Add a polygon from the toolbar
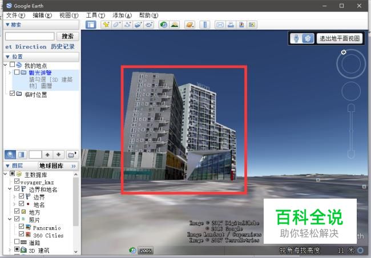Screen dimensions: 371x258 tap(117, 25)
